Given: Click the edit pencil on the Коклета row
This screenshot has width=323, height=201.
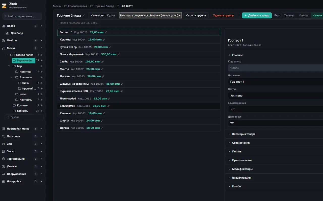Looking at the screenshot, I should click(x=104, y=40).
